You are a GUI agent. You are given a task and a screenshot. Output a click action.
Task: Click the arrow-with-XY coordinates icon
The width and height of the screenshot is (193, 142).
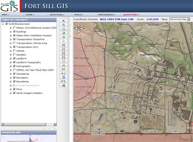tap(64, 73)
